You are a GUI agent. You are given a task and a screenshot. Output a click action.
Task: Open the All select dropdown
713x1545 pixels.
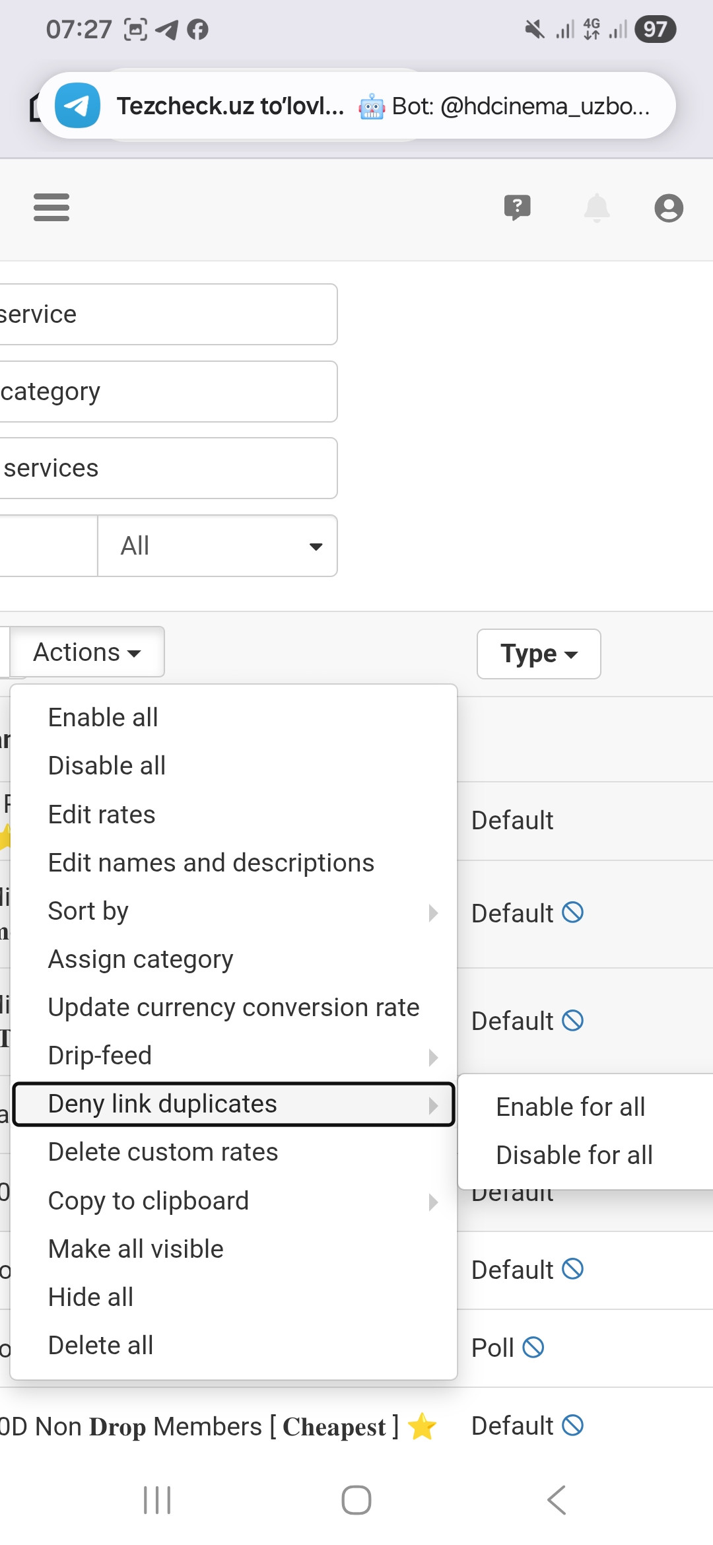217,546
